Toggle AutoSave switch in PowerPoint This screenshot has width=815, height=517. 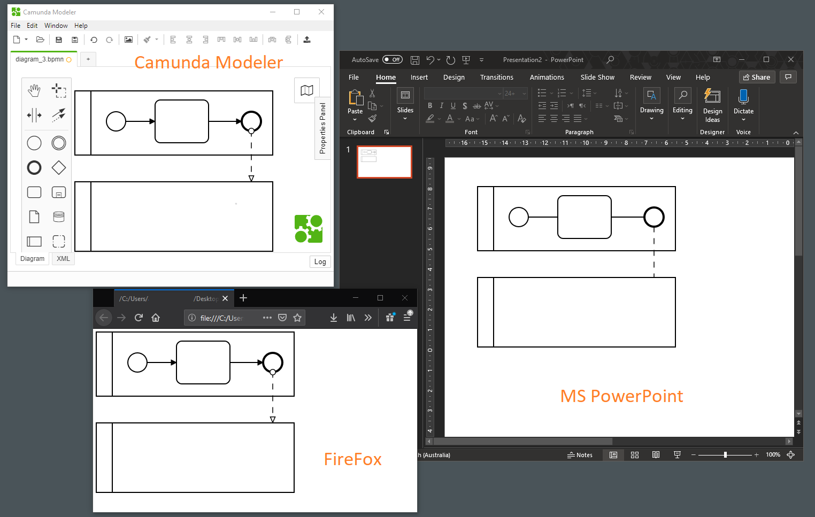click(x=393, y=60)
